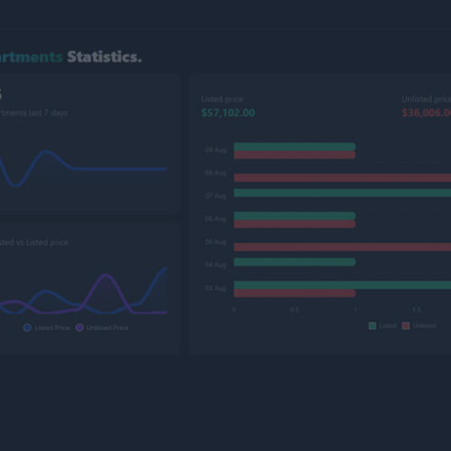The image size is (451, 451).
Task: Click the 03 Aug axis label
Action: coord(216,288)
